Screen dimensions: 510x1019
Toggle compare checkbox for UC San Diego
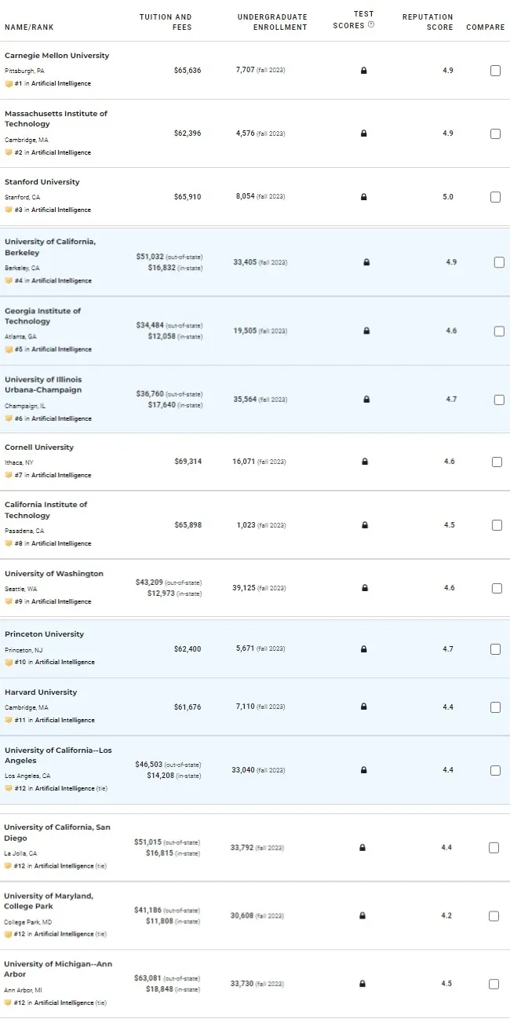coord(494,848)
